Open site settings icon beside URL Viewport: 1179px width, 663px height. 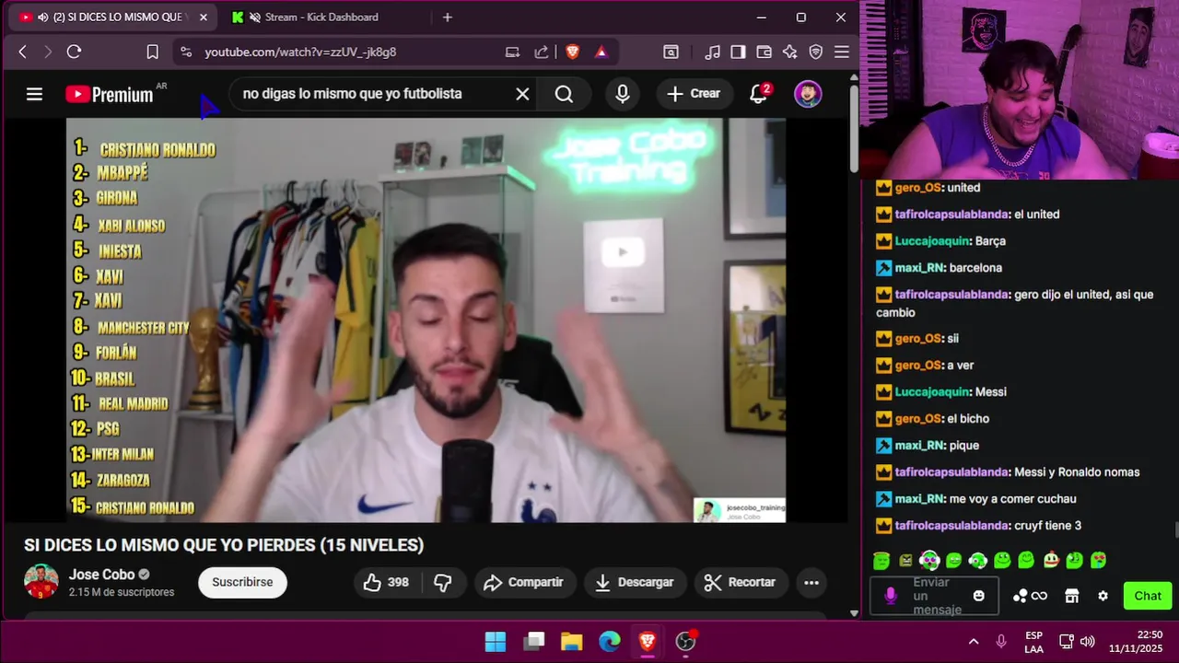186,52
